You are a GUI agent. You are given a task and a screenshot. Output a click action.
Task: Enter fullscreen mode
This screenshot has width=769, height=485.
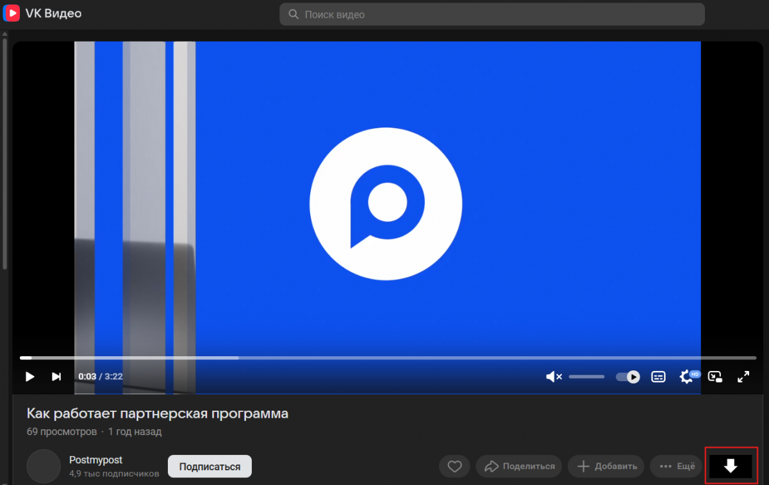[743, 377]
